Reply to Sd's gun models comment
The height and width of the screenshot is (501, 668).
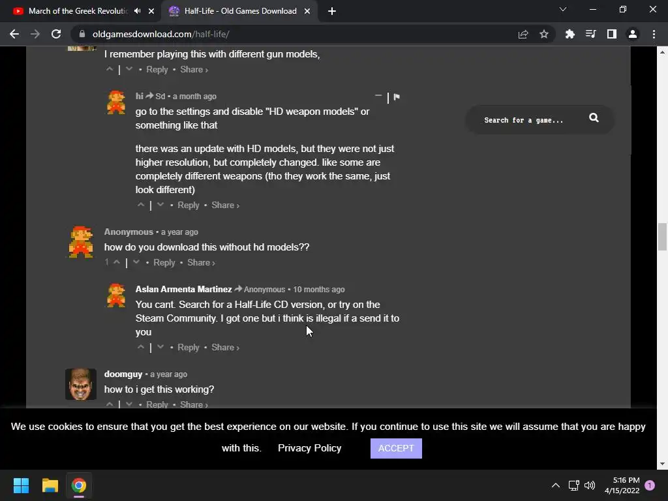(157, 69)
